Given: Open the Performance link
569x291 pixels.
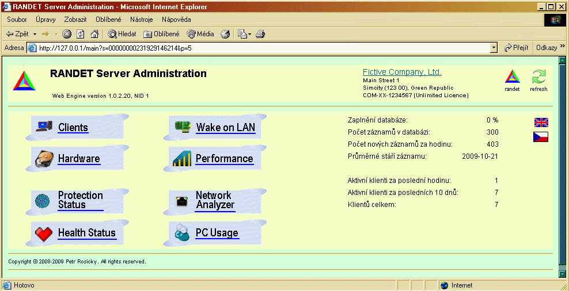Looking at the screenshot, I should tap(224, 159).
